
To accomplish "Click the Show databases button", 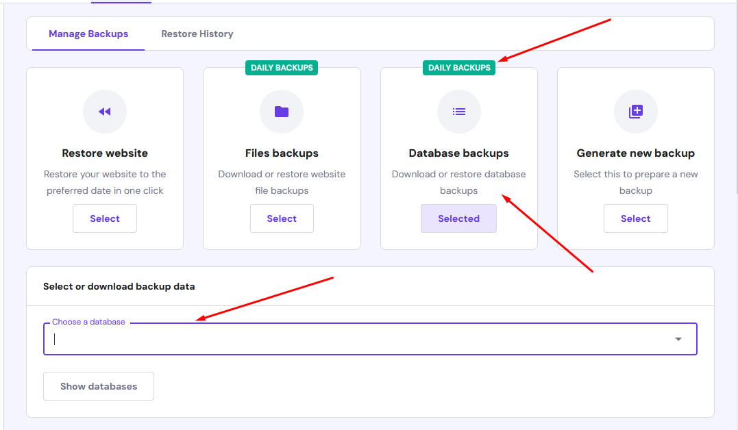I will pyautogui.click(x=99, y=386).
